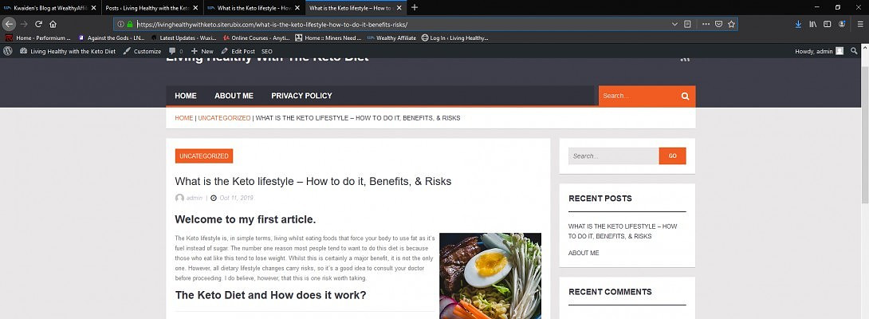Viewport: 869px width, 319px height.
Task: Open the ABOUT ME menu item
Action: pyautogui.click(x=234, y=96)
